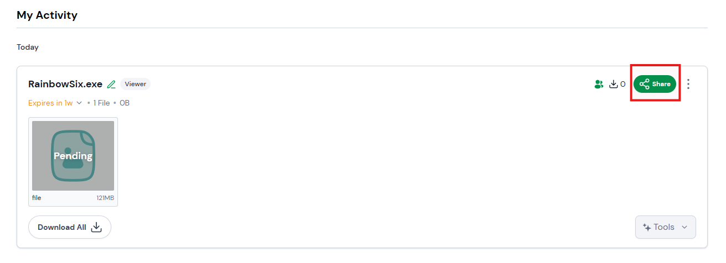The image size is (726, 263).
Task: Open the Tools dropdown chevron
Action: coord(684,227)
